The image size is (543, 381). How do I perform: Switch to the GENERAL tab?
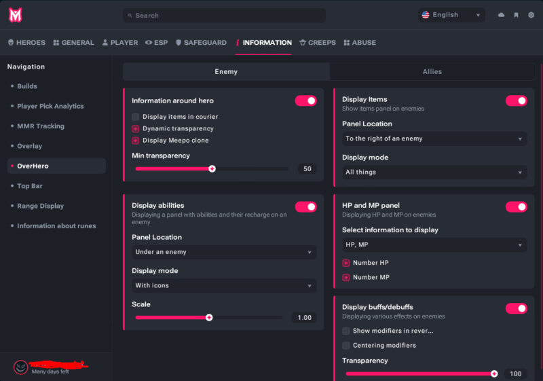[74, 43]
